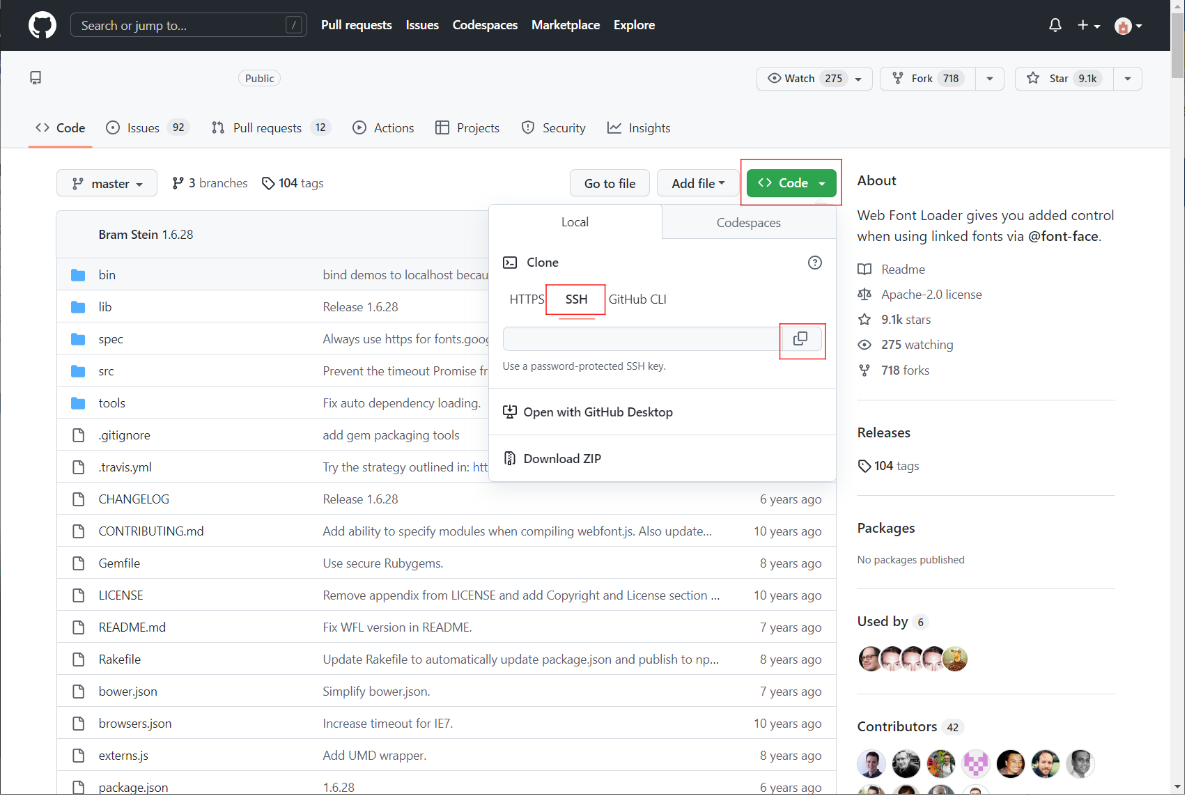
Task: Click the spec folder icon
Action: pos(78,339)
